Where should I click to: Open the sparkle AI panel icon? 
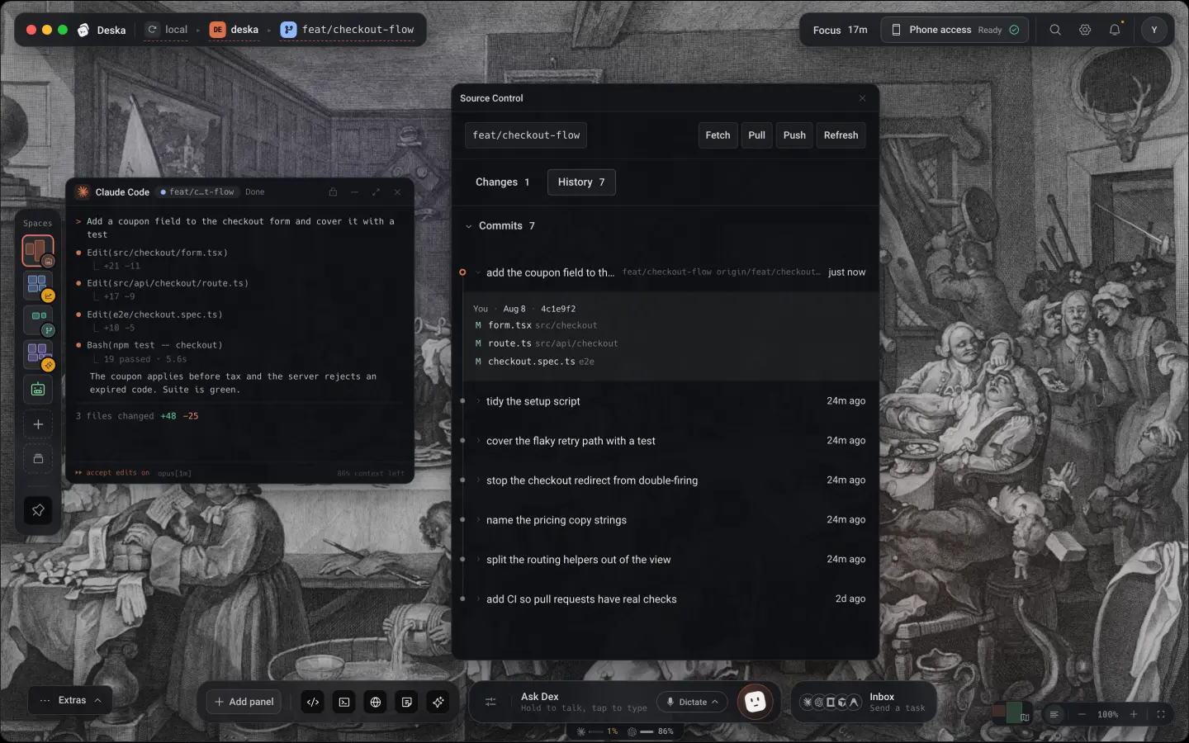tap(438, 702)
